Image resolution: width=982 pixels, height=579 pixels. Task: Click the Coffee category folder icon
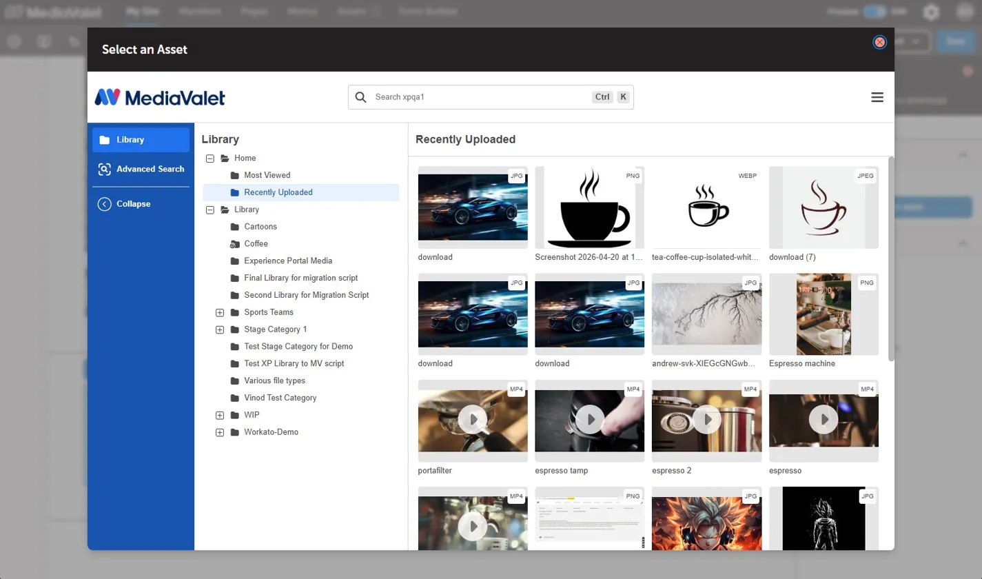(234, 243)
